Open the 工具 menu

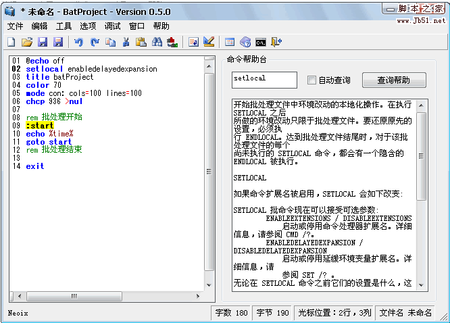(x=64, y=26)
